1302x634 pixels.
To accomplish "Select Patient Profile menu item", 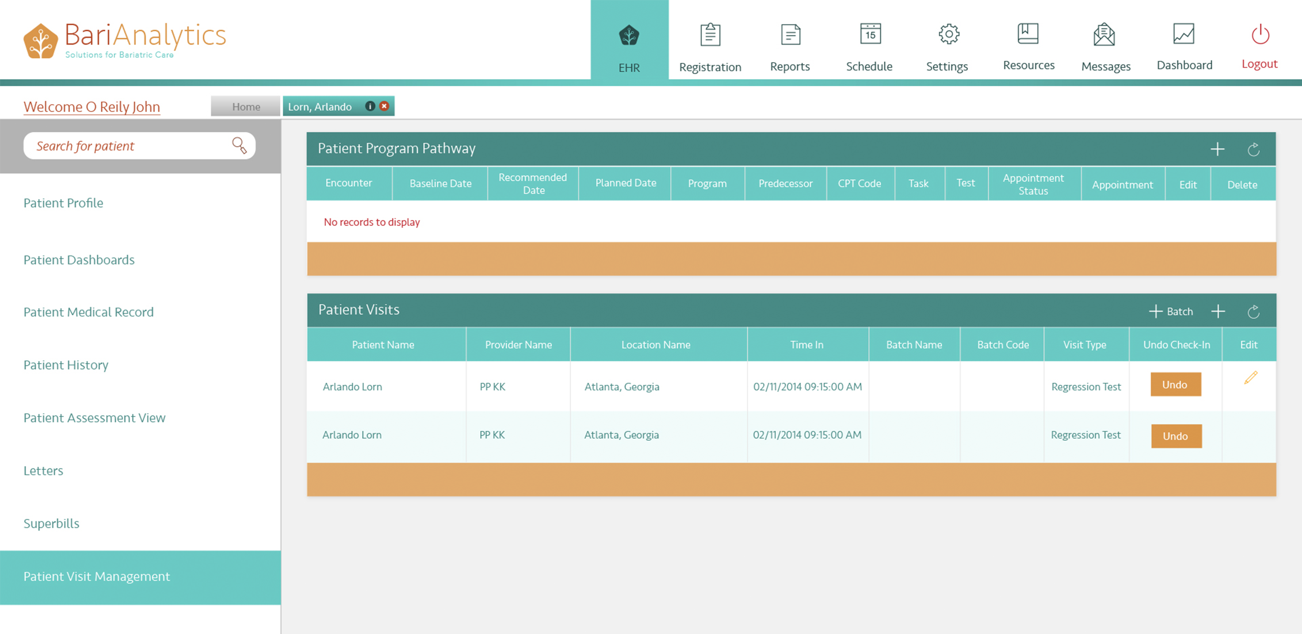I will point(63,202).
